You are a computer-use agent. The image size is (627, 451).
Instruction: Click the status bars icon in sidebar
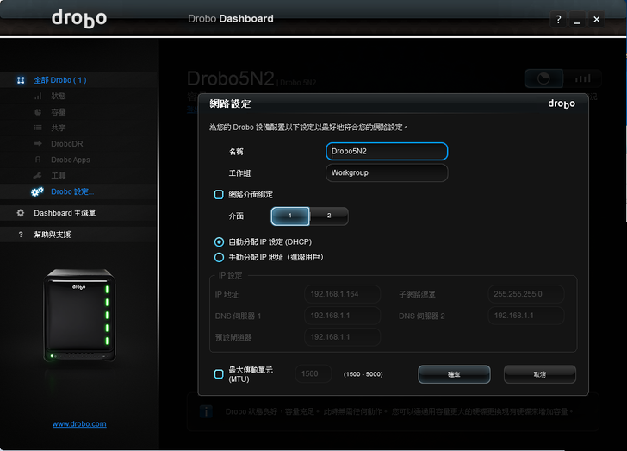pos(38,96)
